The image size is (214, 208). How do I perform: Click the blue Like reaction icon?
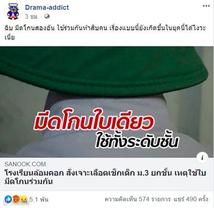click(x=8, y=199)
